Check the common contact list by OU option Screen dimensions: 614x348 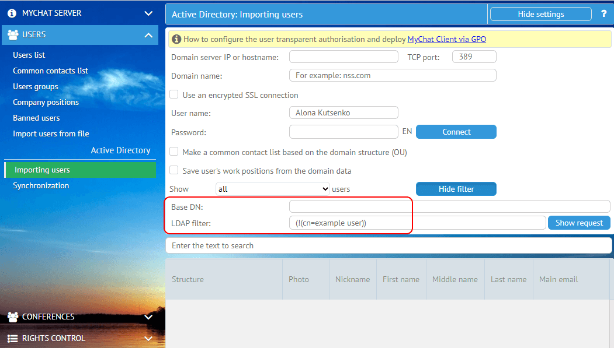tap(174, 152)
